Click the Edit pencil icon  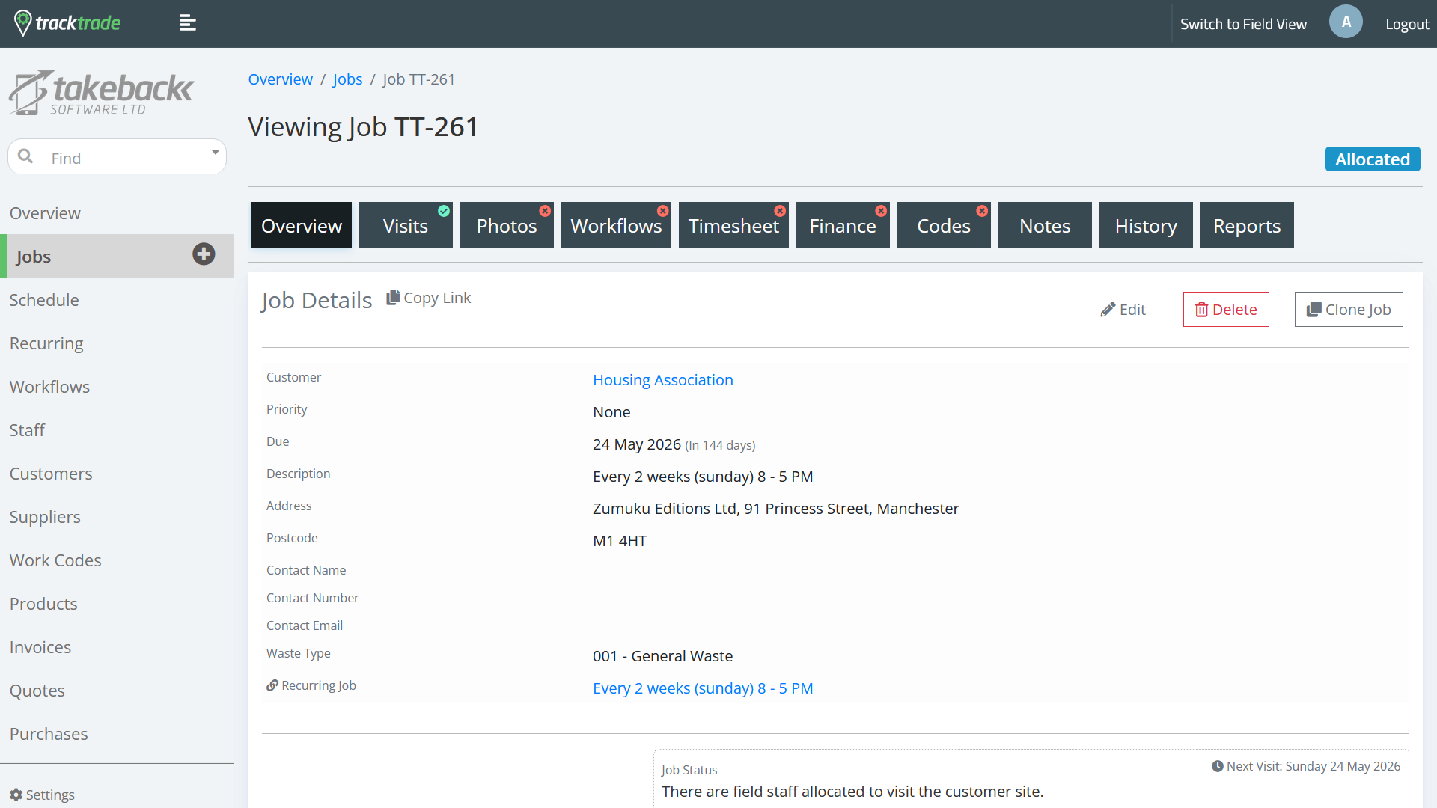1108,310
